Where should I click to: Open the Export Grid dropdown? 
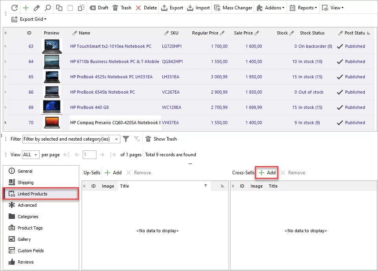tap(29, 19)
